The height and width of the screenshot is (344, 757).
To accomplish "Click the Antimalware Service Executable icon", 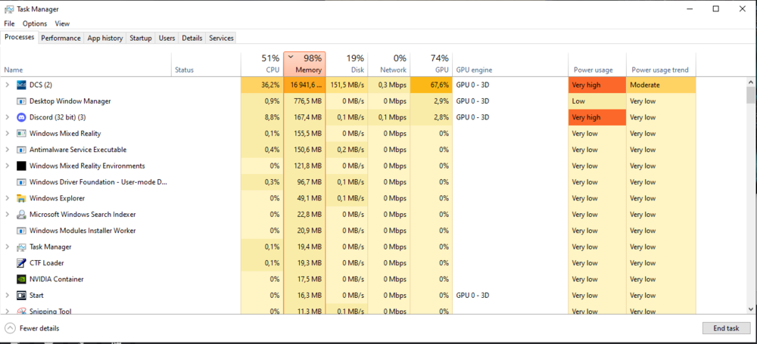I will (21, 150).
